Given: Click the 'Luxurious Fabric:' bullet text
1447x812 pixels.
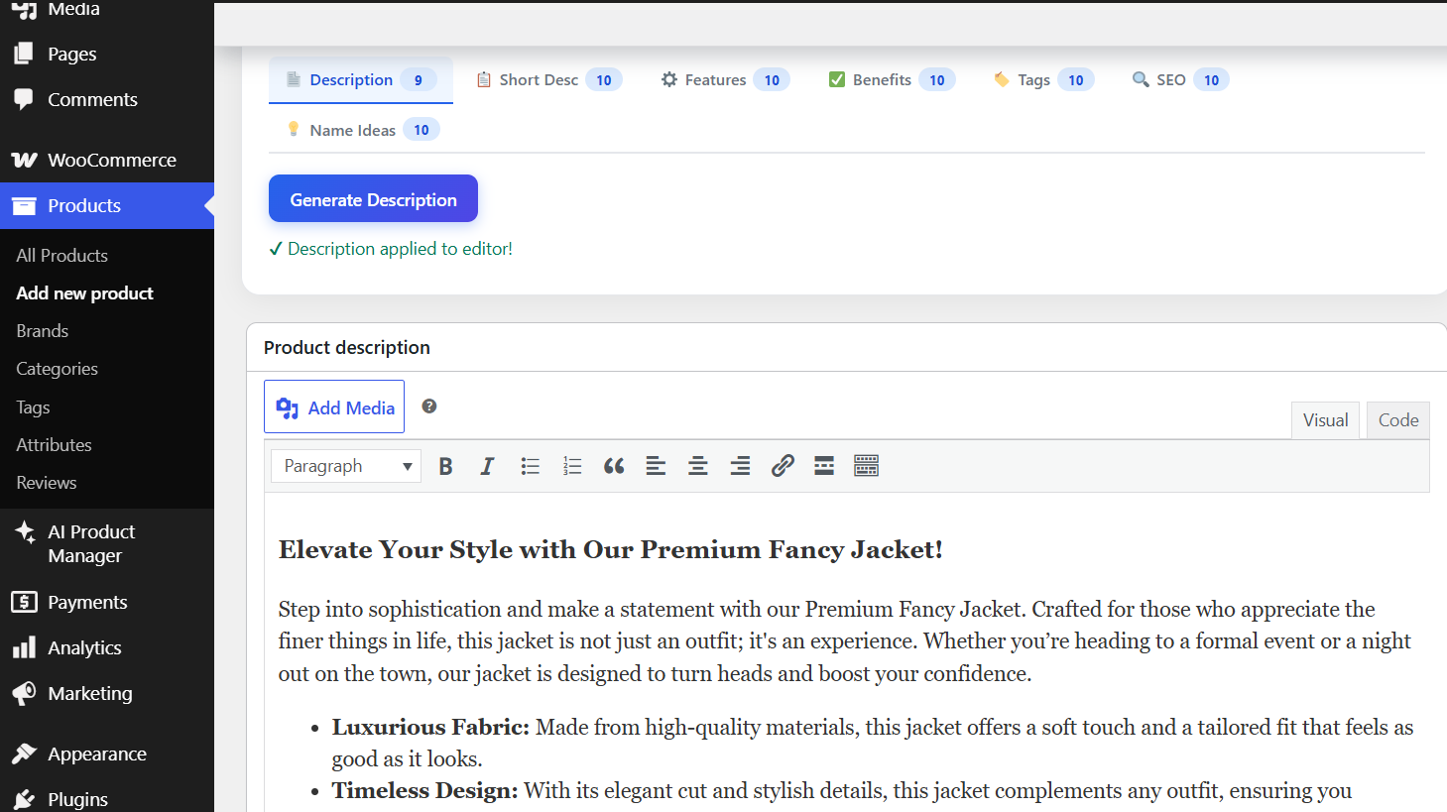Looking at the screenshot, I should [x=430, y=727].
